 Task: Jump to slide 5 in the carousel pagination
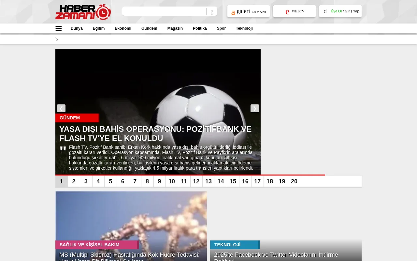click(x=110, y=181)
